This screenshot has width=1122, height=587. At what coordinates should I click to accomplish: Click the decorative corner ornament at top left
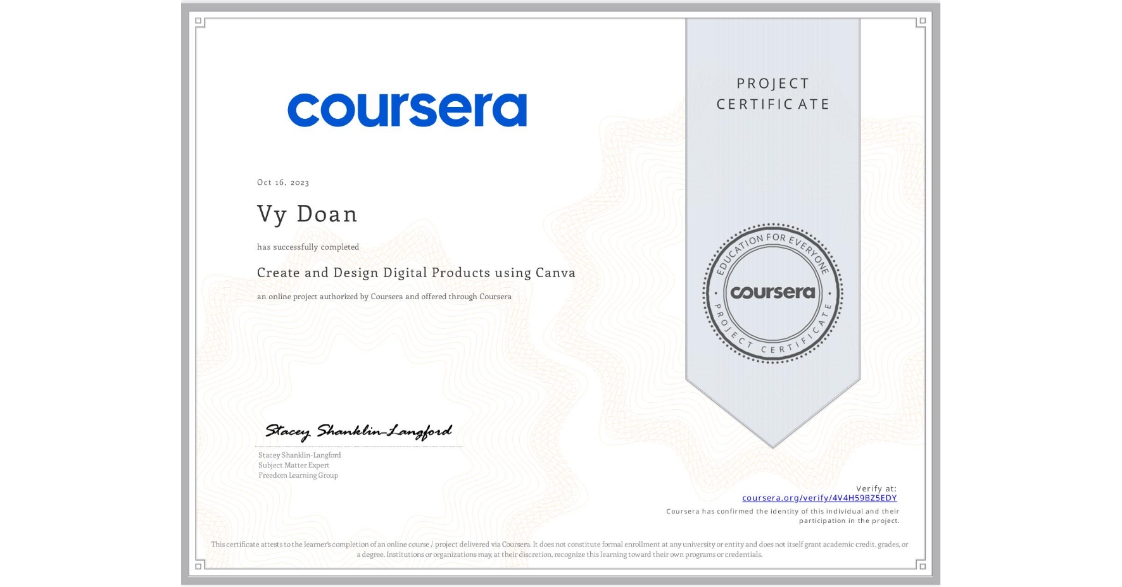click(199, 22)
